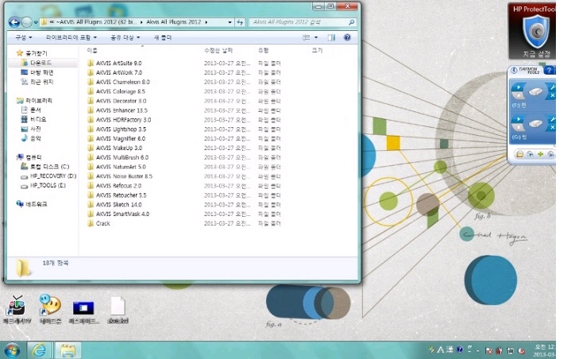Screen dimensions: 575x359
Task: Sort by the 유형 column header
Action: (x=264, y=51)
